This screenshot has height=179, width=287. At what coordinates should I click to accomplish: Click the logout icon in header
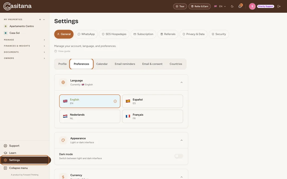point(279,6)
